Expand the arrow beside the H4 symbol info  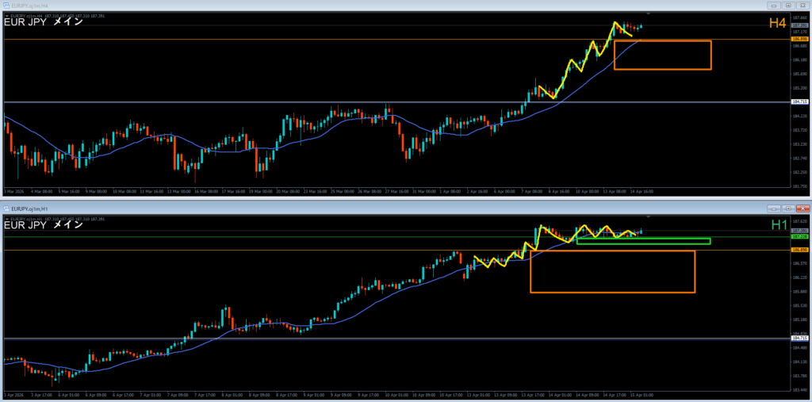pyautogui.click(x=7, y=15)
